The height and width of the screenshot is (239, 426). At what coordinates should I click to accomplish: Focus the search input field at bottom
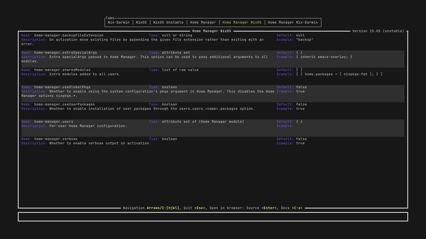click(x=213, y=217)
